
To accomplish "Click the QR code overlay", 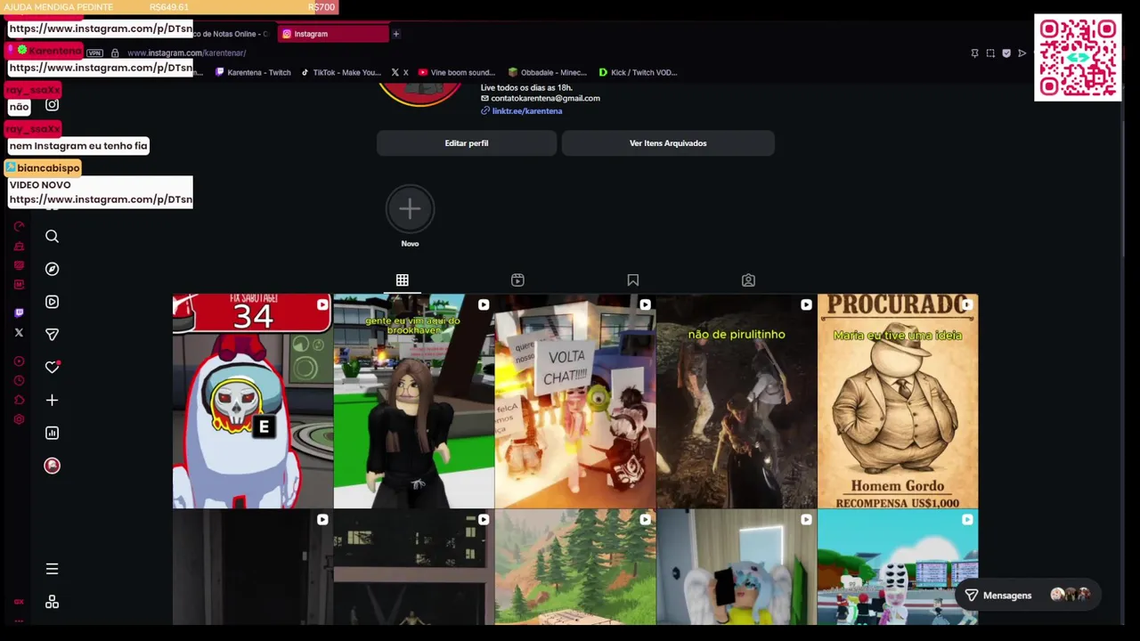I will (x=1078, y=58).
